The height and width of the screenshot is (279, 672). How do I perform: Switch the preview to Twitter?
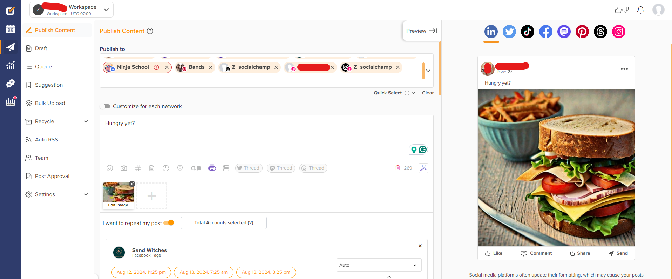509,32
